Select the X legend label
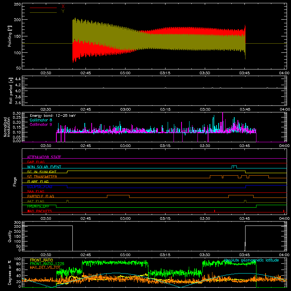Screen dimensions: 291x291 (63, 7)
